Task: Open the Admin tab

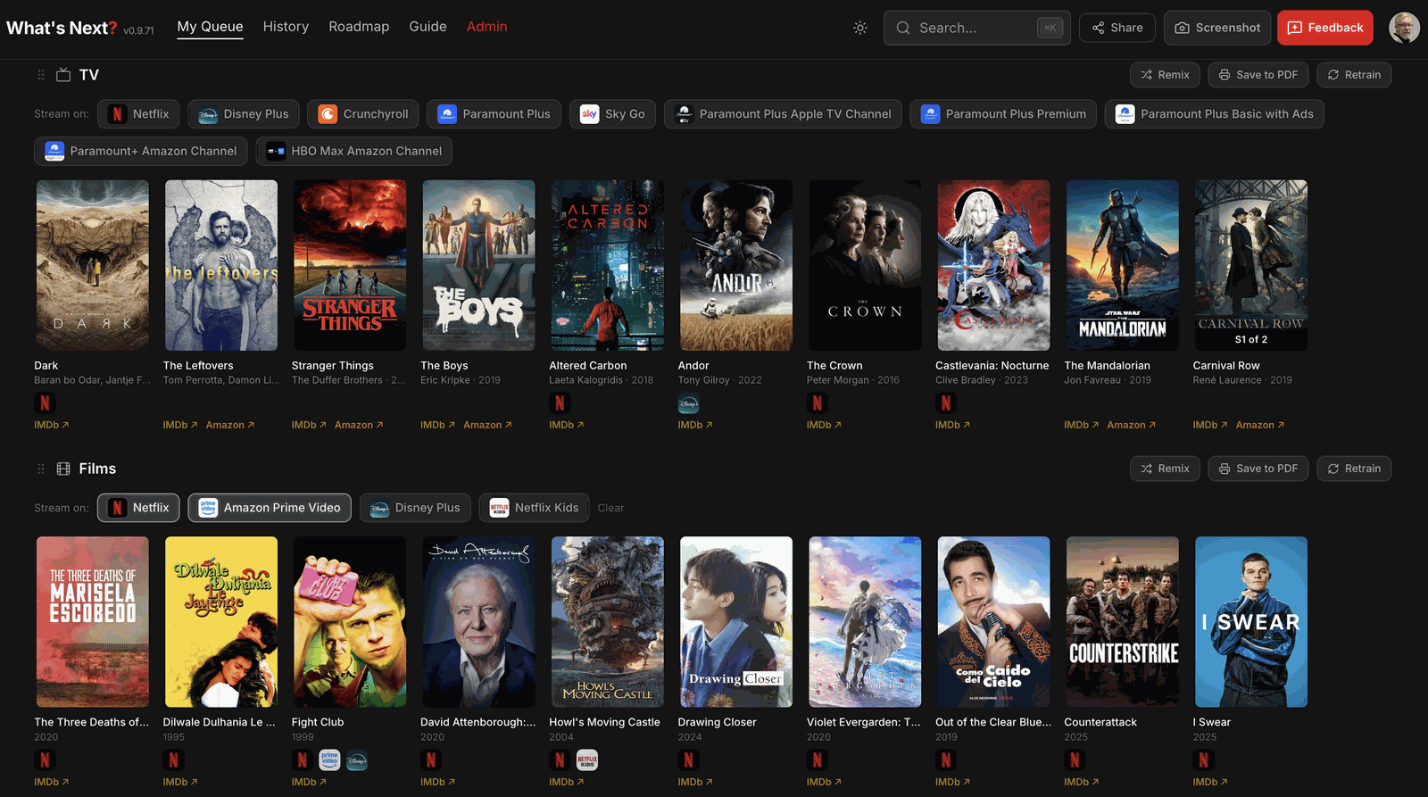Action: (486, 27)
